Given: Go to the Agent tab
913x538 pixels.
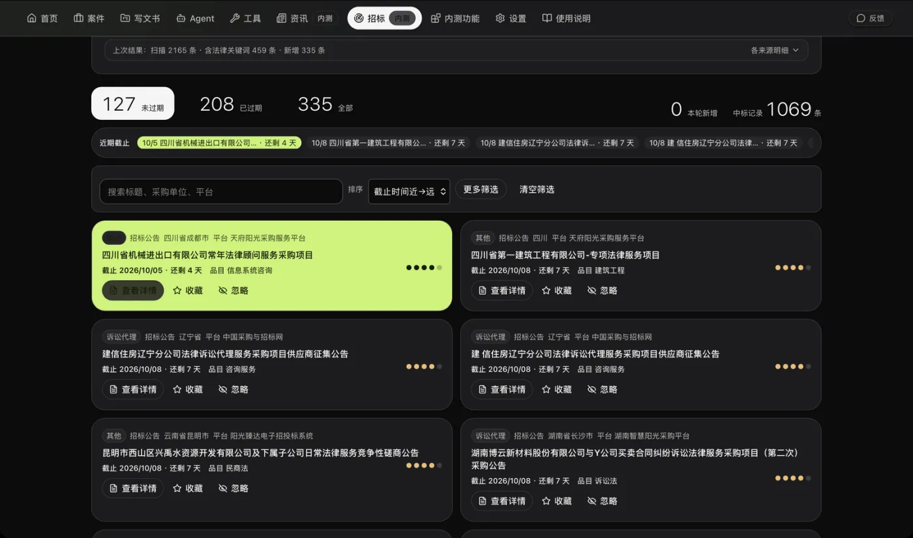Looking at the screenshot, I should click(195, 18).
